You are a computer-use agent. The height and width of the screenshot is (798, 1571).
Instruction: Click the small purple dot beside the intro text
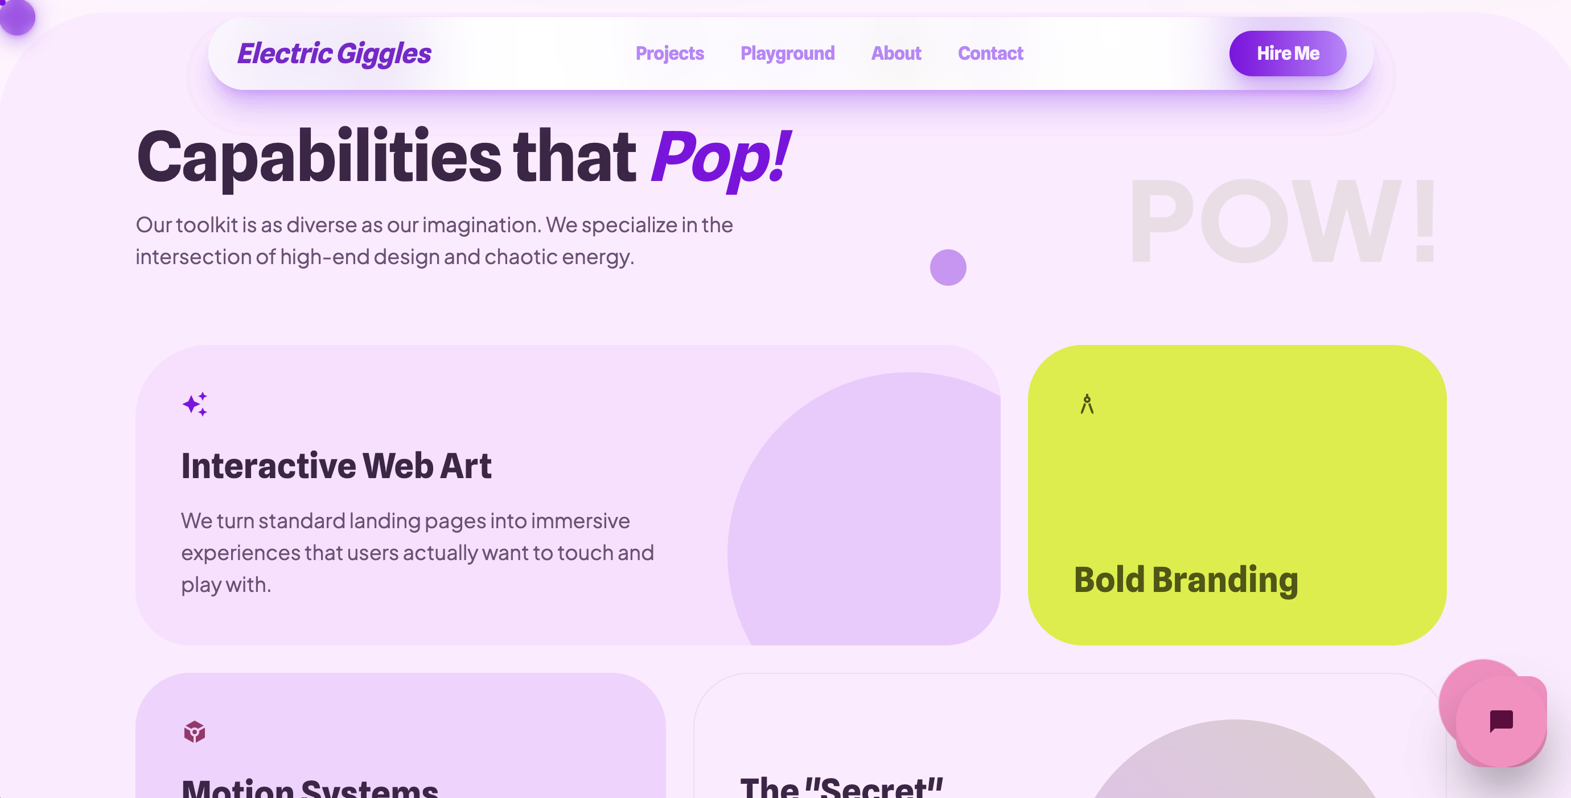[x=948, y=268]
